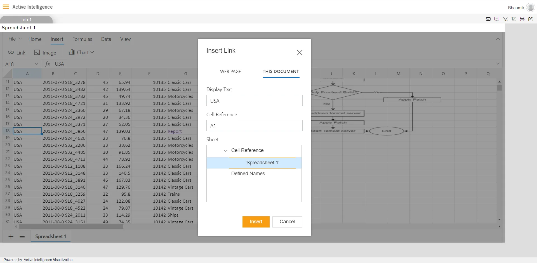Switch to the Formulas ribbon tab

point(82,39)
